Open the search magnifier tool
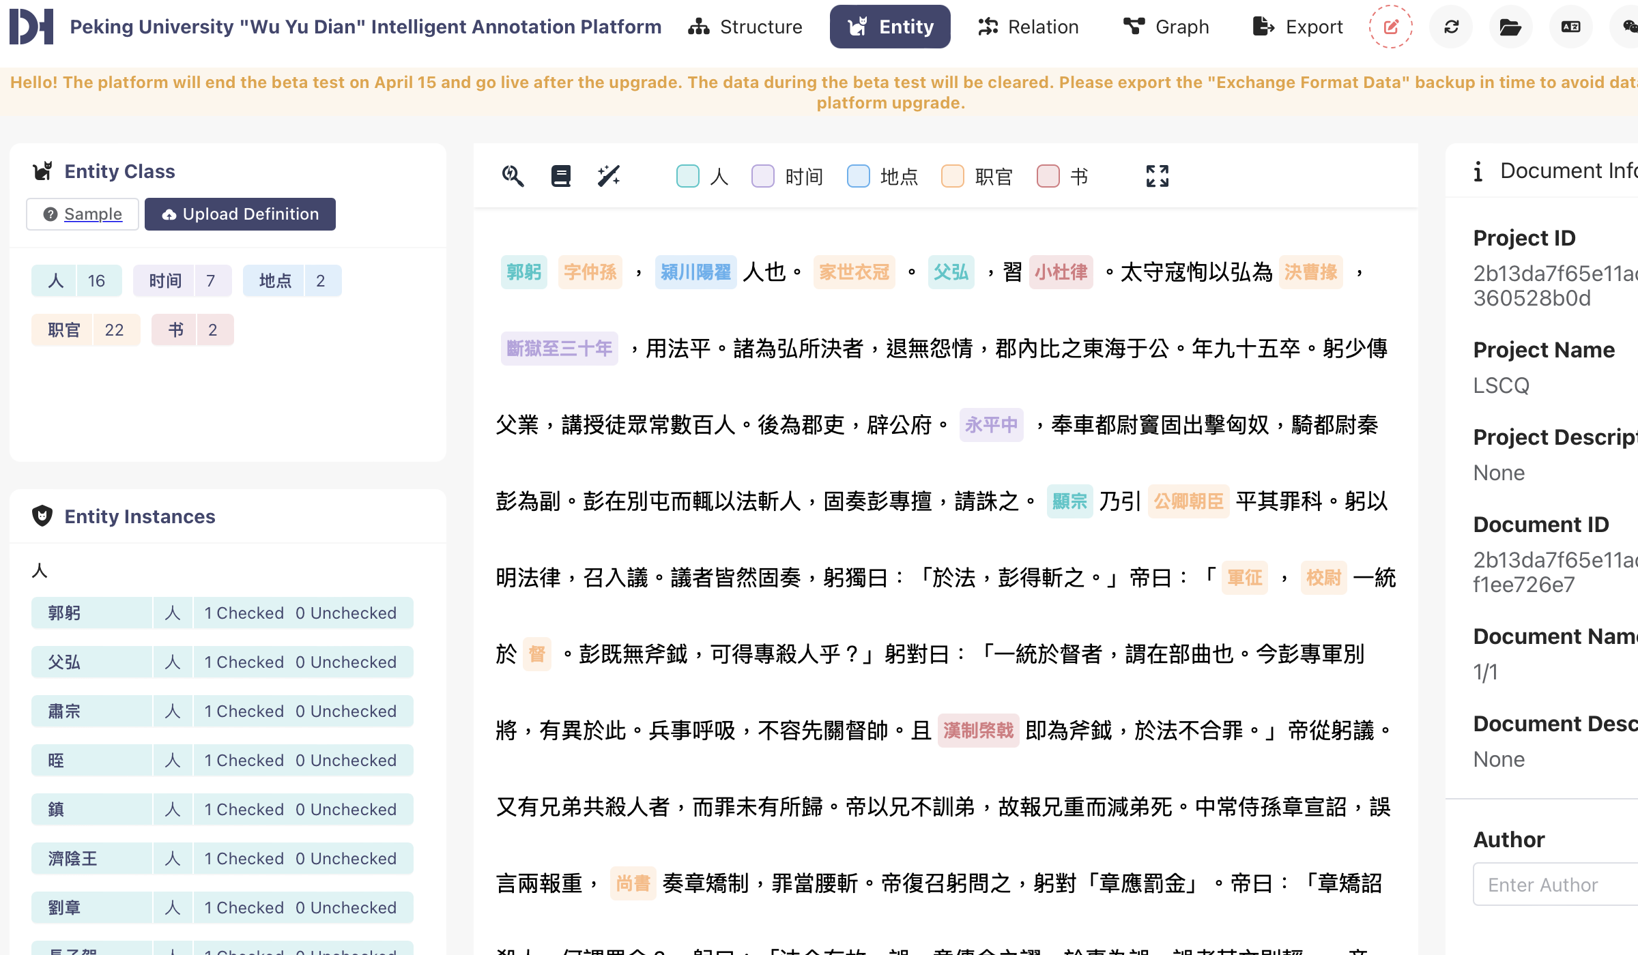Image resolution: width=1638 pixels, height=955 pixels. pyautogui.click(x=513, y=176)
